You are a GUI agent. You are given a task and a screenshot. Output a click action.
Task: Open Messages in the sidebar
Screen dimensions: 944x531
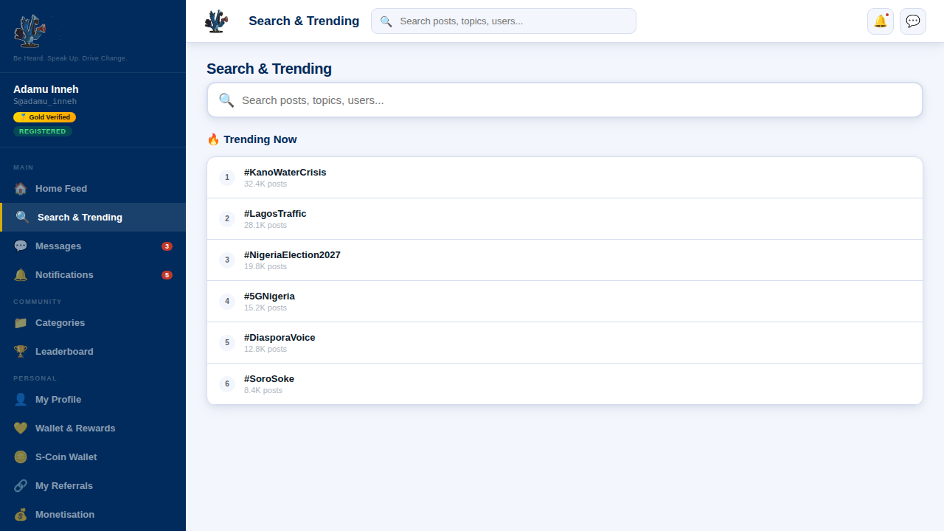tap(93, 246)
